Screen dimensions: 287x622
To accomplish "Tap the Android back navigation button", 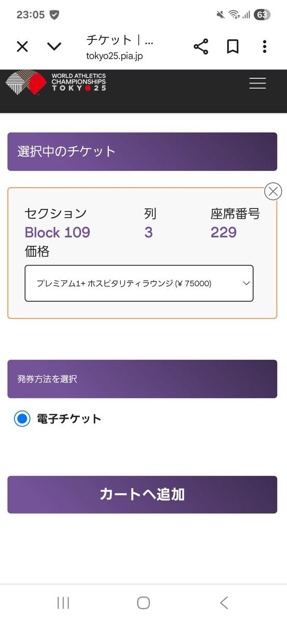I will 224,602.
